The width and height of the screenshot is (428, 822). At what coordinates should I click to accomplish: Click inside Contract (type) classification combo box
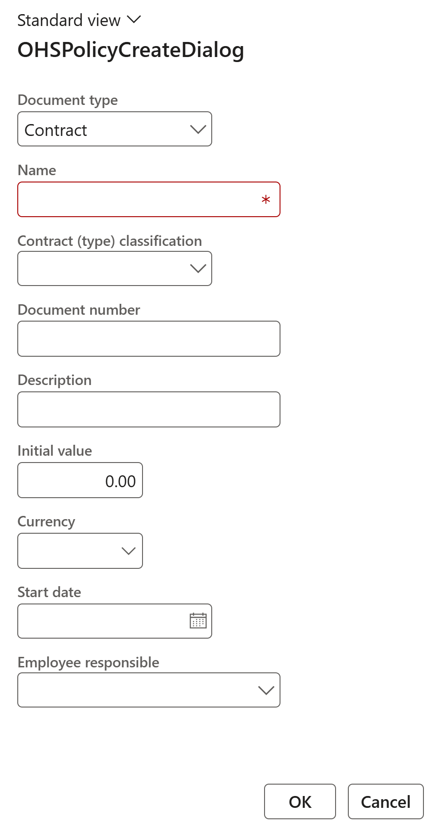click(100, 269)
